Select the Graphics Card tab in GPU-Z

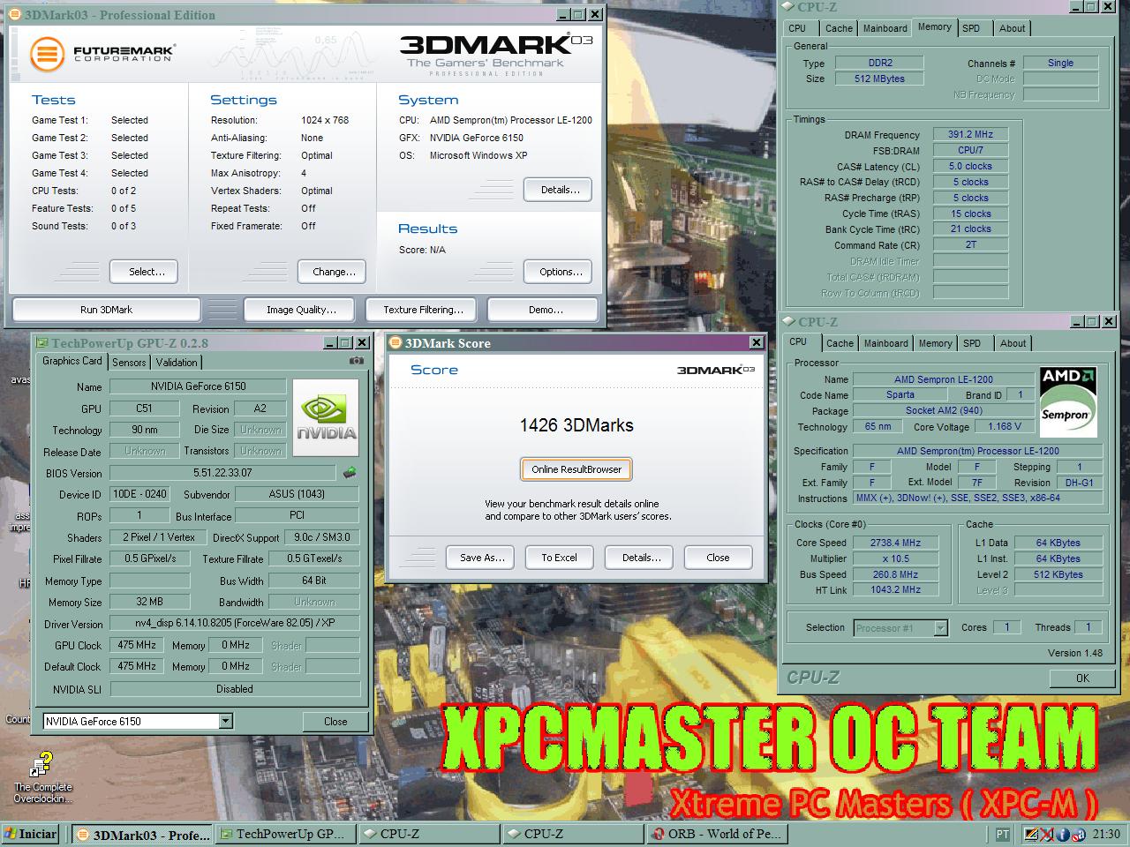72,361
